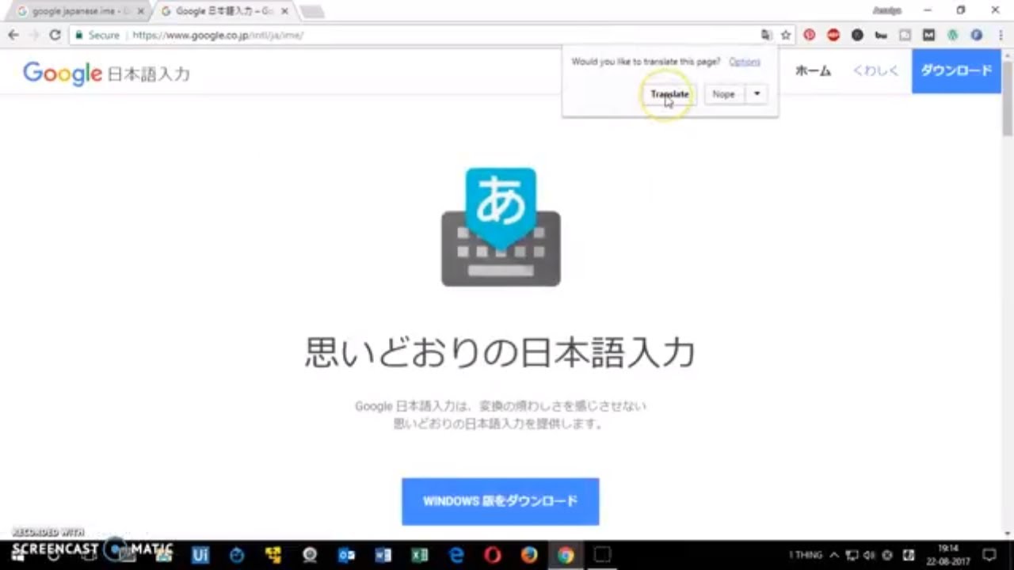This screenshot has width=1014, height=570.
Task: Open the translate Options link
Action: [745, 62]
